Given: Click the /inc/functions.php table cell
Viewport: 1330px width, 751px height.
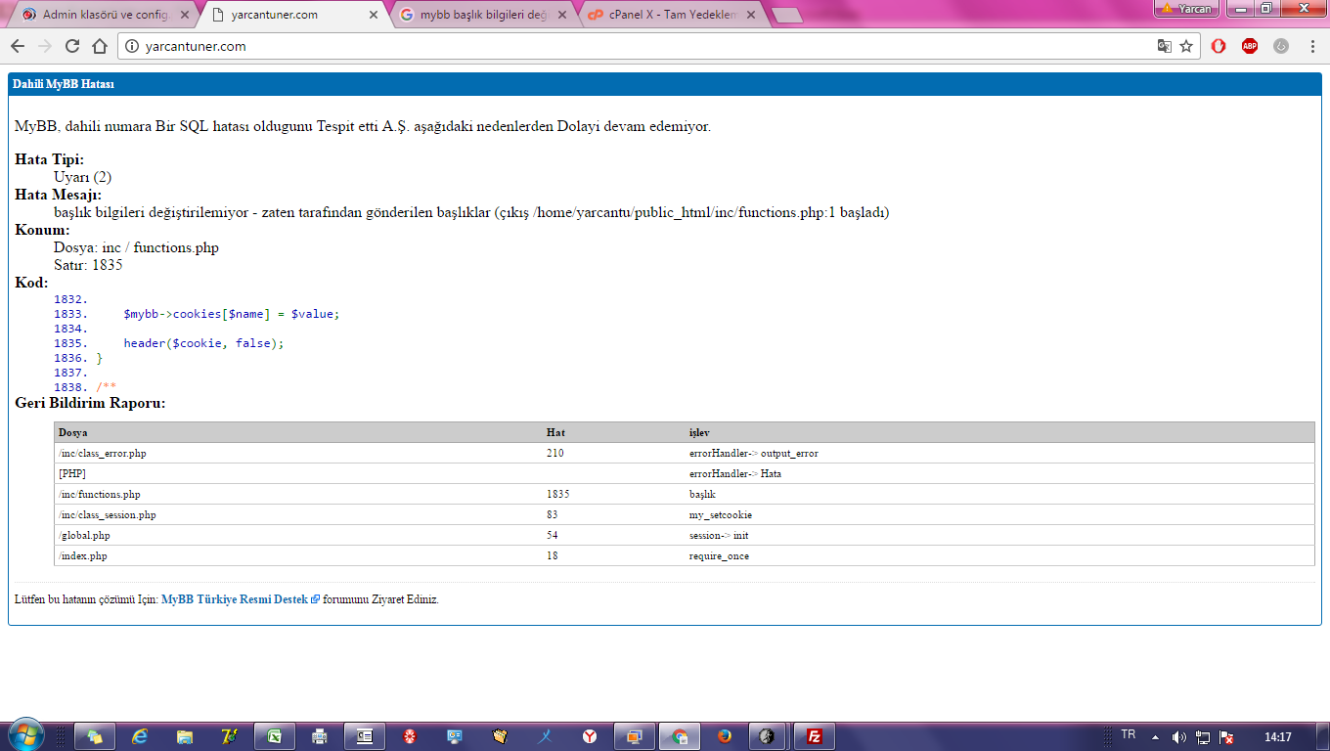Looking at the screenshot, I should coord(298,494).
